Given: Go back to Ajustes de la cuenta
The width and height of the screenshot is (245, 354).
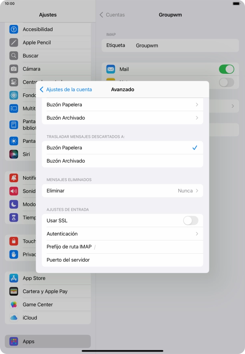Looking at the screenshot, I should 66,90.
